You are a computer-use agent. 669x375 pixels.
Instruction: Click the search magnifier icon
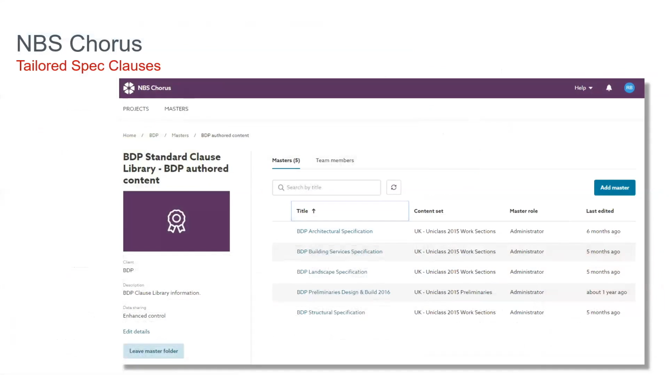click(281, 188)
